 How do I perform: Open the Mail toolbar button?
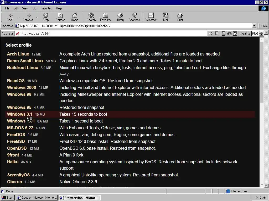[x=165, y=17]
